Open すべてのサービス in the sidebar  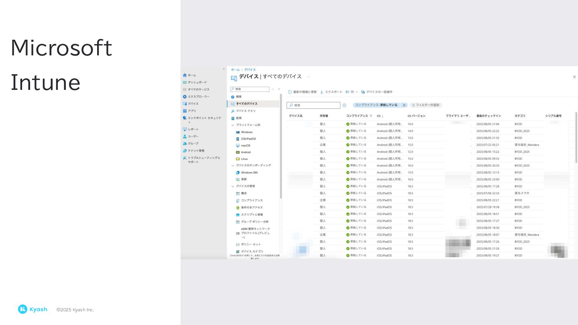(x=196, y=89)
